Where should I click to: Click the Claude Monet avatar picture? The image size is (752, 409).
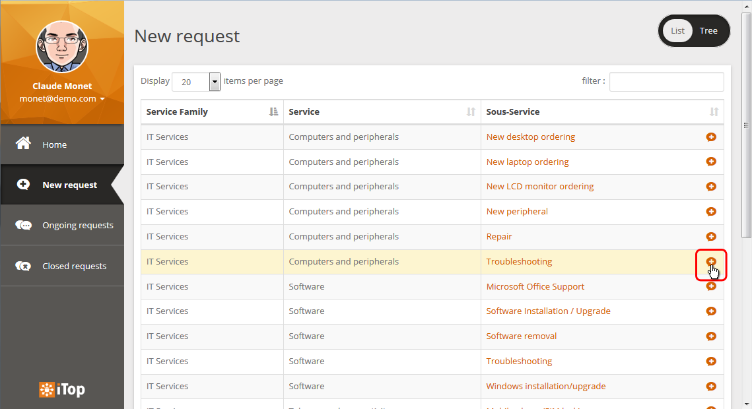[x=62, y=47]
